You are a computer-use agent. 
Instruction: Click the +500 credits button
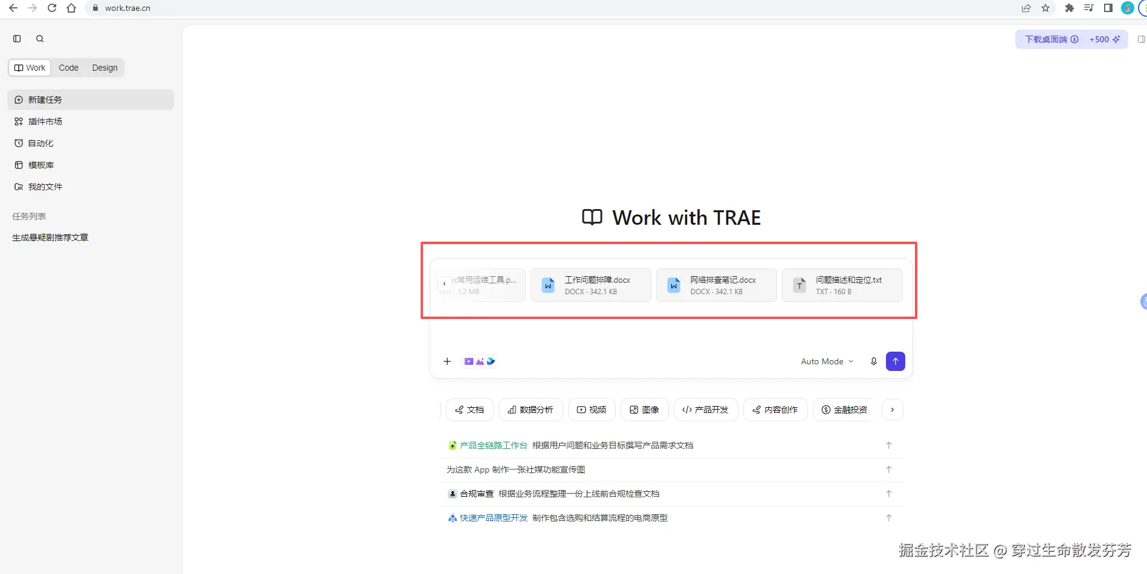click(x=1105, y=39)
